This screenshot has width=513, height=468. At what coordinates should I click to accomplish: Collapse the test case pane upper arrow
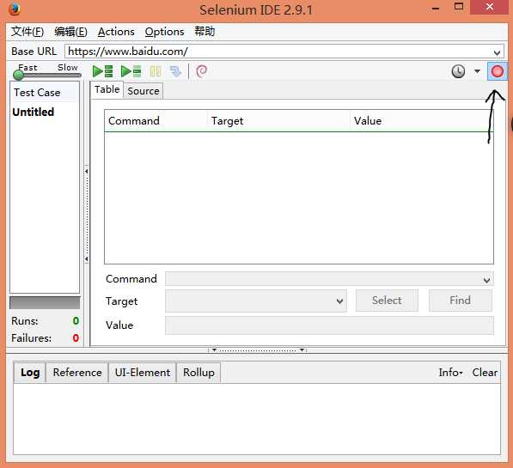pyautogui.click(x=87, y=171)
